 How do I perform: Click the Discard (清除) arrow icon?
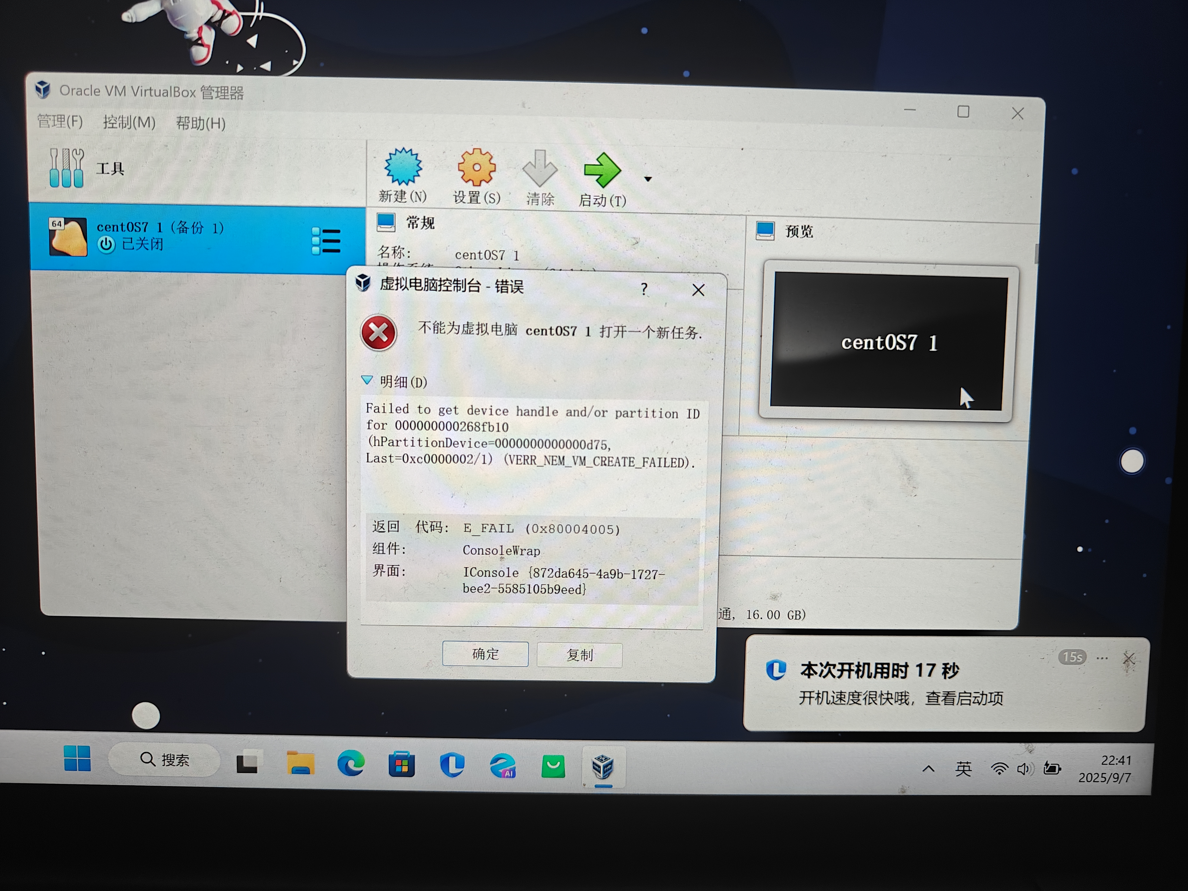[540, 169]
